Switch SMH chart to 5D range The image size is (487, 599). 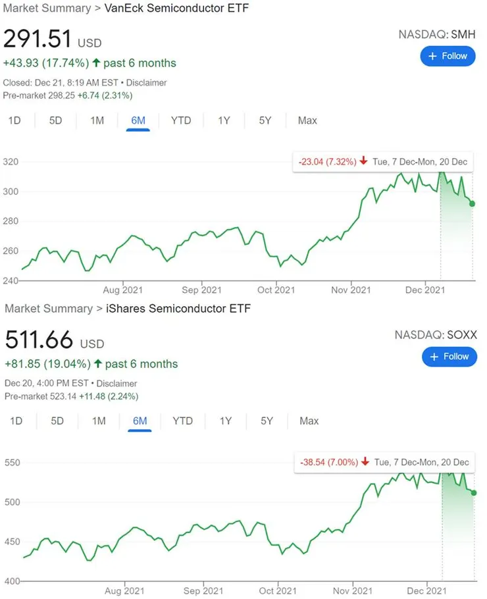pyautogui.click(x=55, y=120)
